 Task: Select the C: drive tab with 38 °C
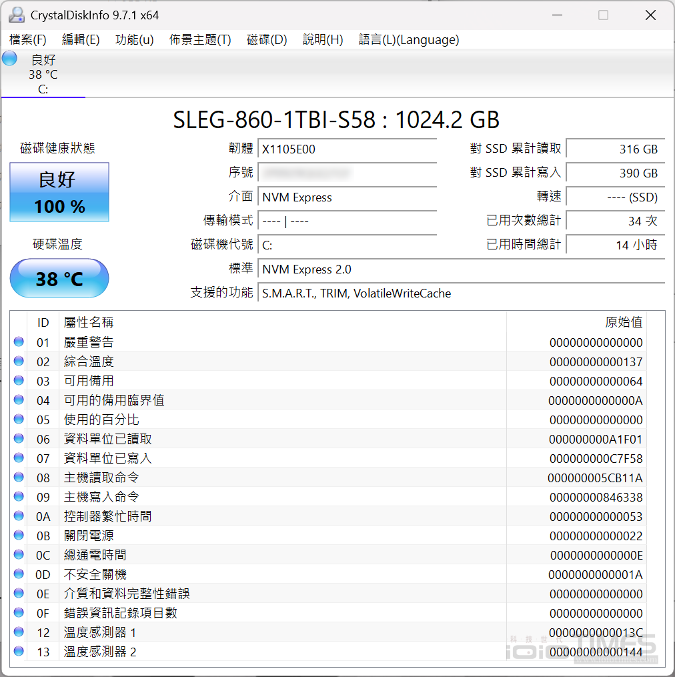point(43,74)
